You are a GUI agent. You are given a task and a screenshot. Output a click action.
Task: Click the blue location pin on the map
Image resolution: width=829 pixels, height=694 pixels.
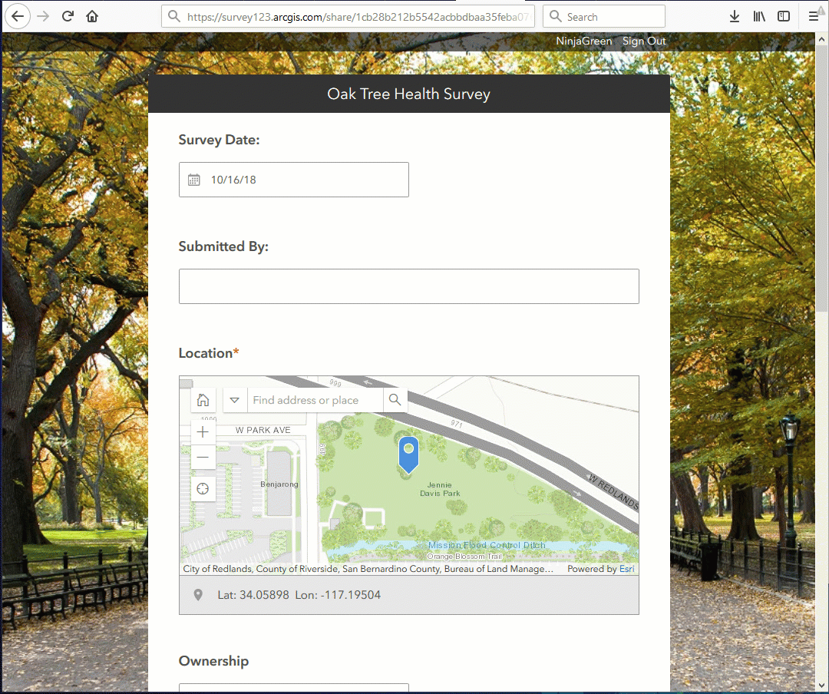[408, 454]
